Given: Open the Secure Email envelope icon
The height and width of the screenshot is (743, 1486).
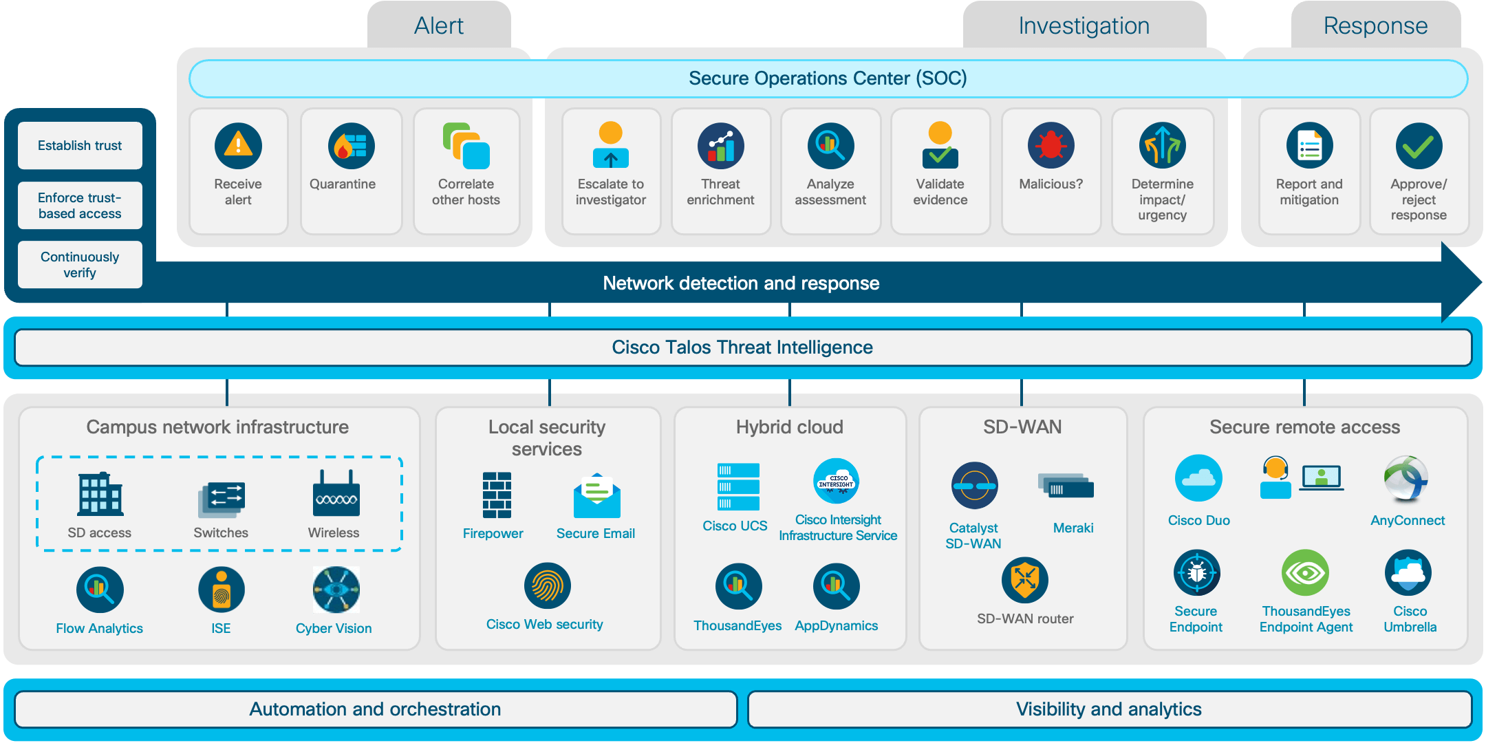Looking at the screenshot, I should (596, 495).
